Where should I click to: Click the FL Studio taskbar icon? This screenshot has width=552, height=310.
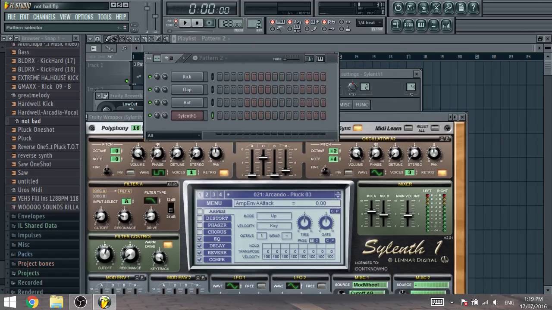pos(104,302)
